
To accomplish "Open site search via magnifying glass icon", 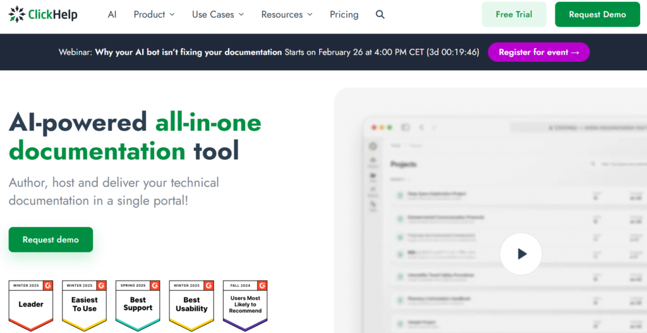I will click(x=380, y=15).
